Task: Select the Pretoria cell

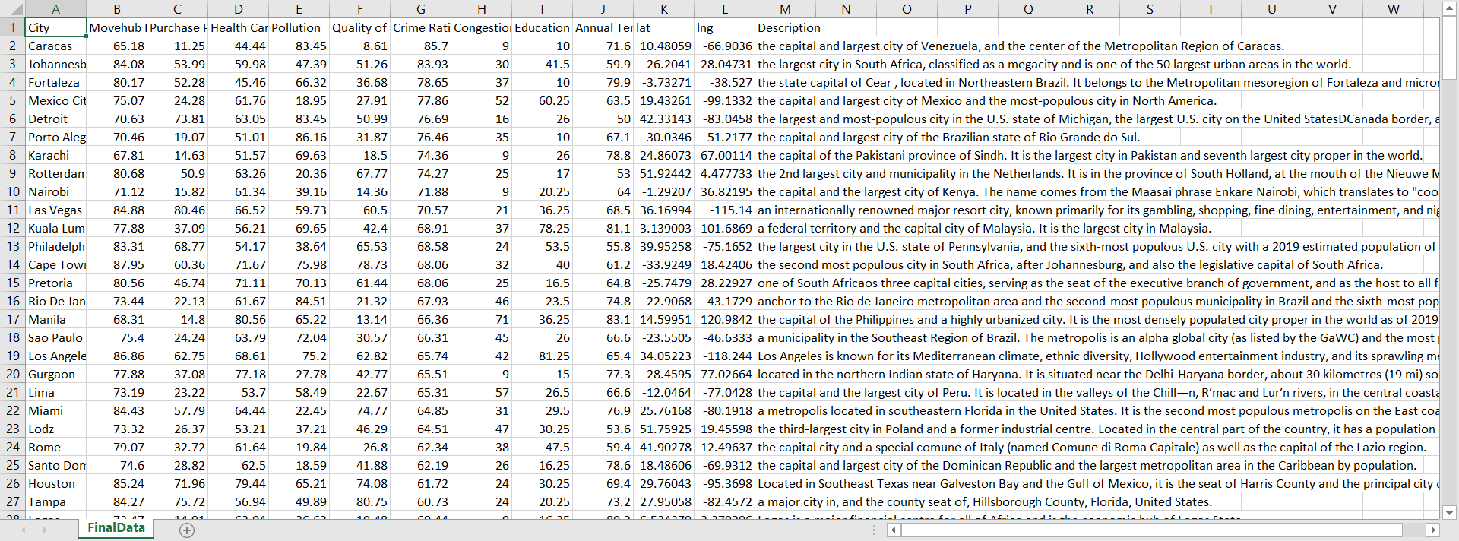Action: [x=56, y=283]
